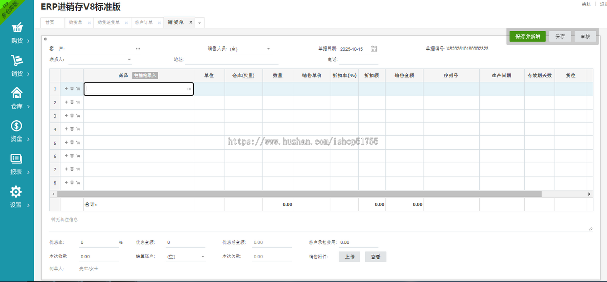This screenshot has height=282, width=607.
Task: Click the ellipsis to choose a 客户
Action: click(x=138, y=49)
